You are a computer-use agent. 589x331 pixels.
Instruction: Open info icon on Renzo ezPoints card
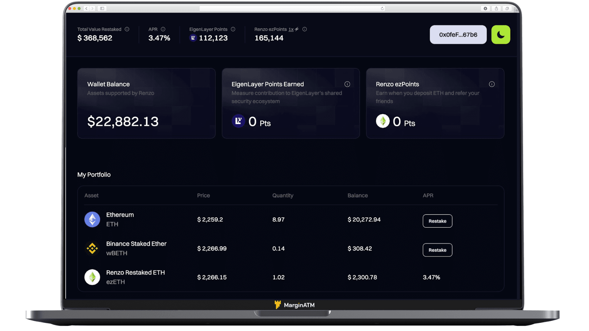click(x=492, y=84)
